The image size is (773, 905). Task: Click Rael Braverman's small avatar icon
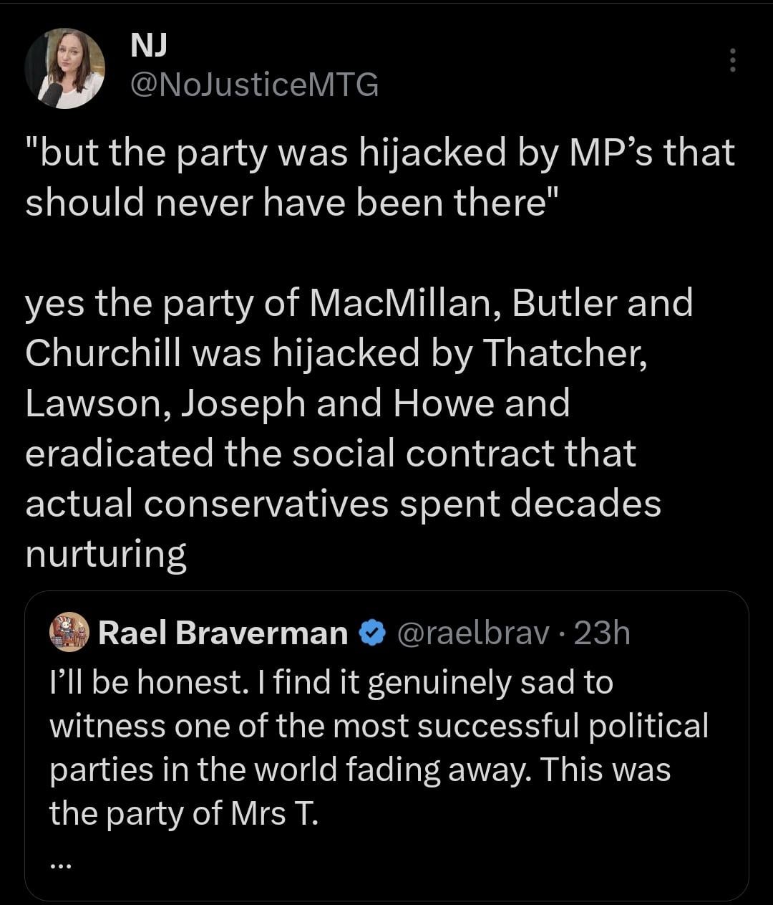(69, 633)
